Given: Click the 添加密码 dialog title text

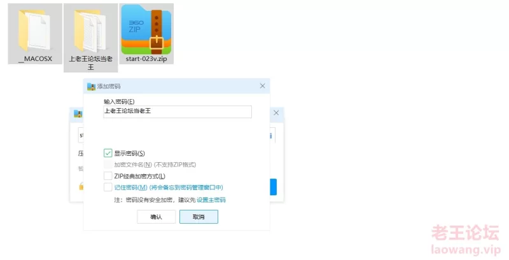Looking at the screenshot, I should coord(109,86).
